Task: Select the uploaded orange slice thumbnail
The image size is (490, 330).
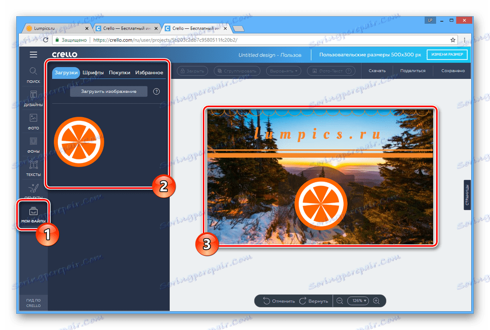Action: coord(79,142)
